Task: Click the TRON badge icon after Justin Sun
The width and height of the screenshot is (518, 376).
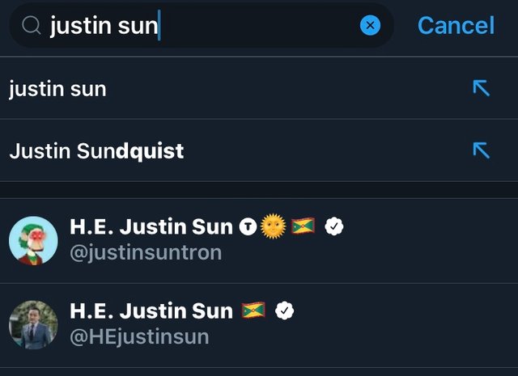Action: tap(248, 226)
